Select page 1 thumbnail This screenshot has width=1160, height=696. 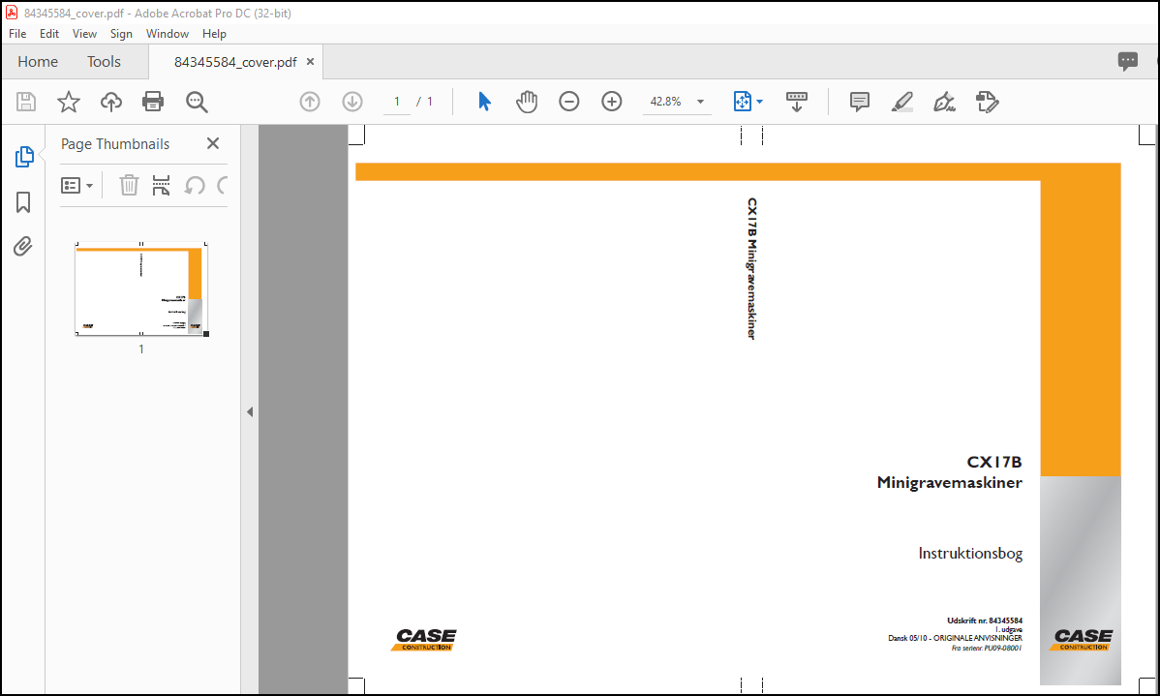[141, 288]
